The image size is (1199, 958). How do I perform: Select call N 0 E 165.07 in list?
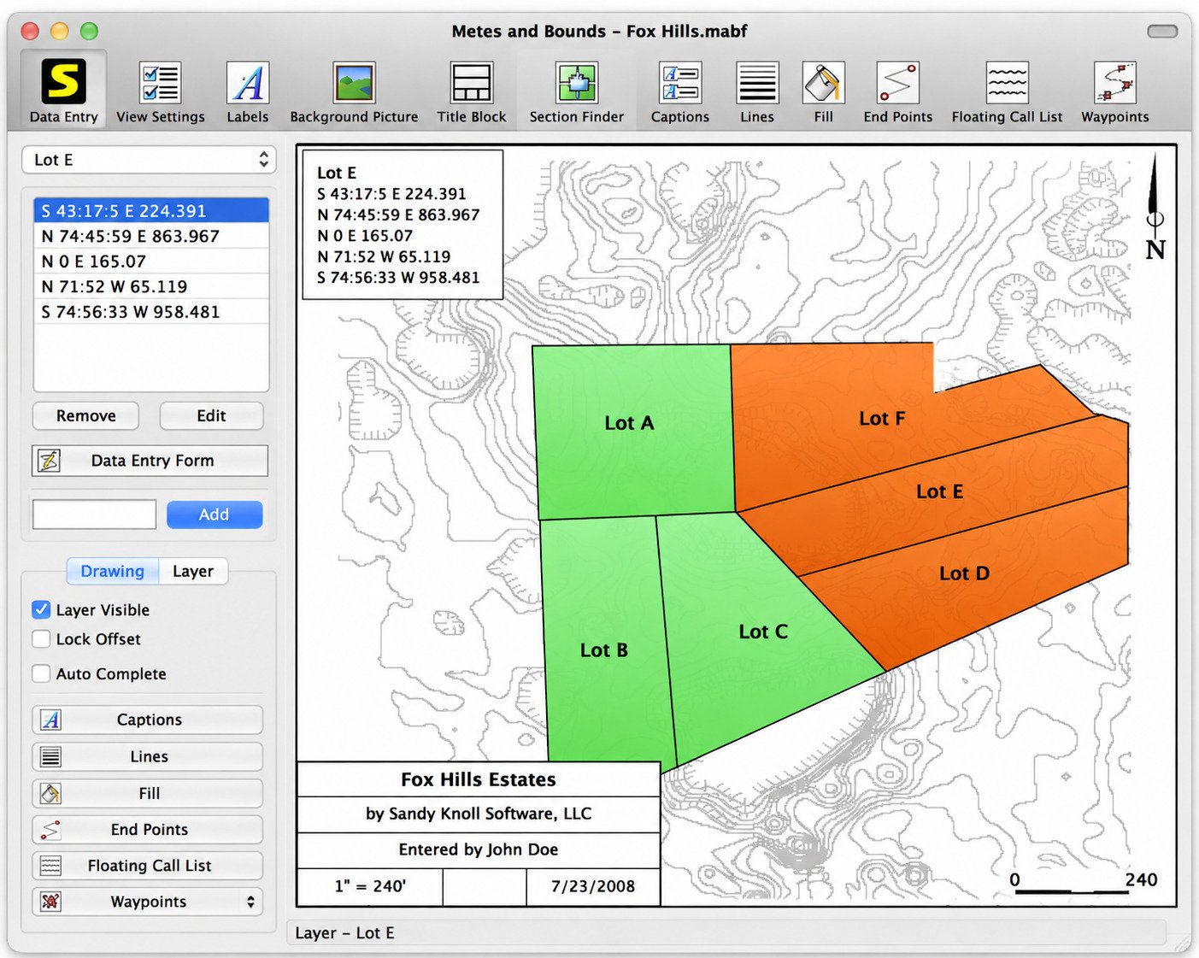coord(151,262)
